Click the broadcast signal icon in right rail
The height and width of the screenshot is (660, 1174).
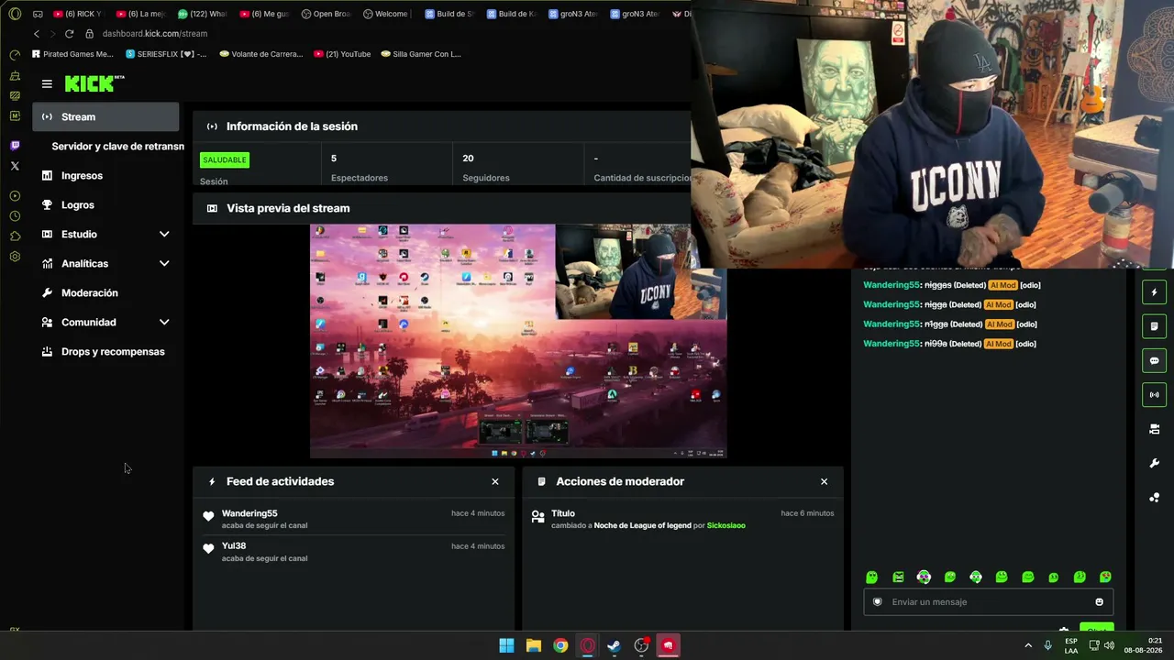tap(1155, 395)
